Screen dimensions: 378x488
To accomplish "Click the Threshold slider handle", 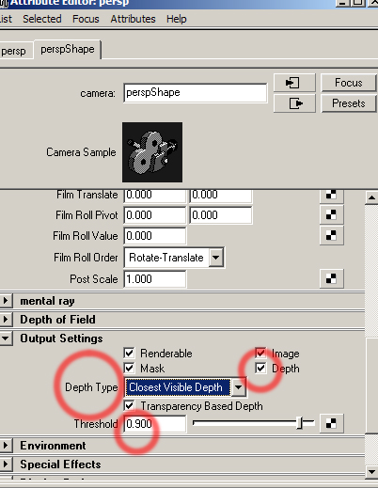I will pos(300,423).
